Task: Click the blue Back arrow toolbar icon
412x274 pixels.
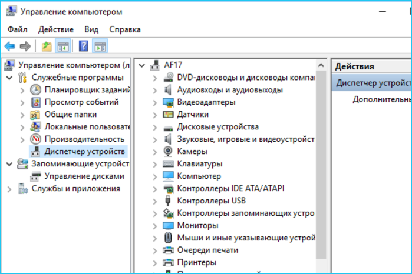Action: (x=9, y=46)
